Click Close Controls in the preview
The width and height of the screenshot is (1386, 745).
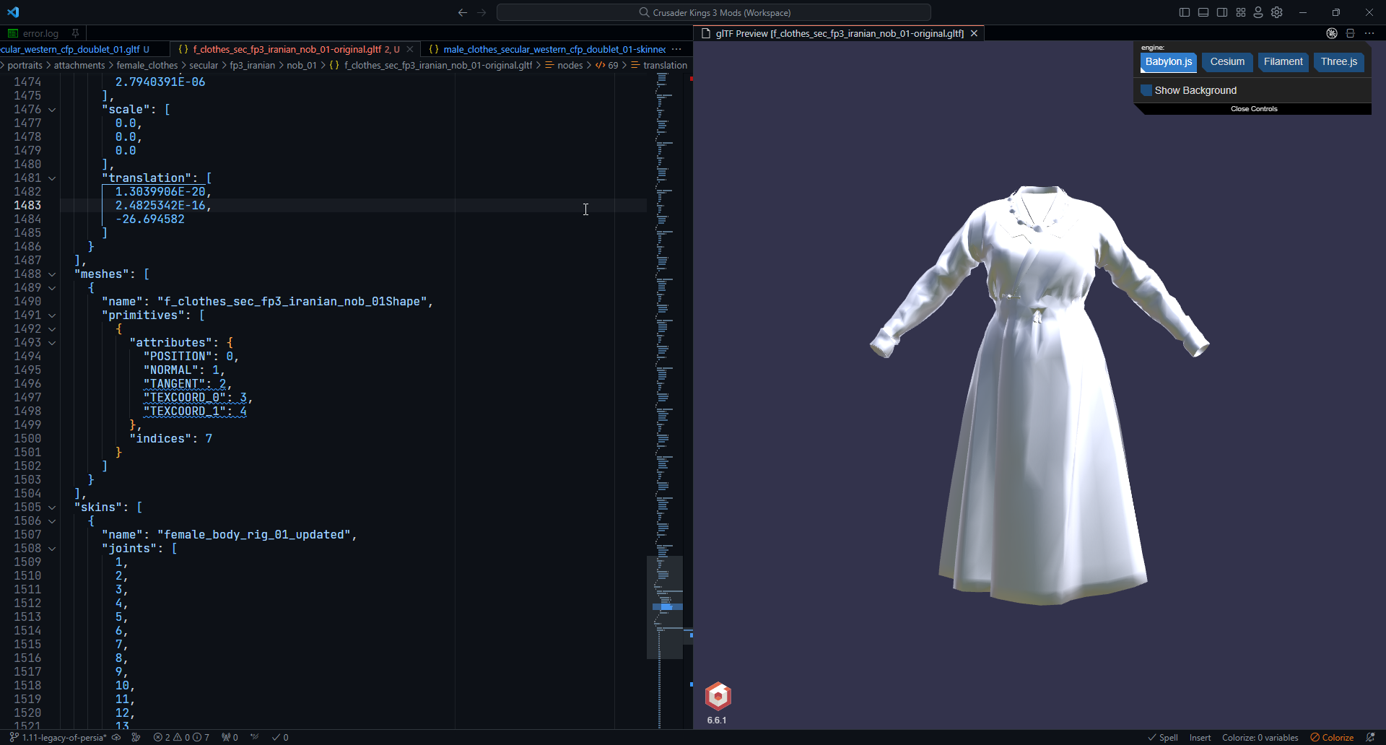coord(1254,109)
